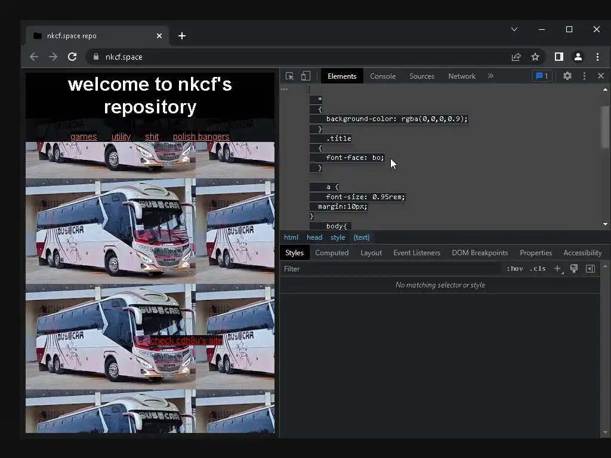
Task: Add a new style rule plus icon
Action: pyautogui.click(x=558, y=269)
